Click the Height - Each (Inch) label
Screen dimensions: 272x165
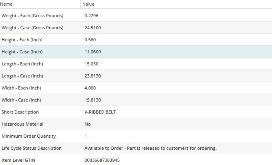(22, 40)
